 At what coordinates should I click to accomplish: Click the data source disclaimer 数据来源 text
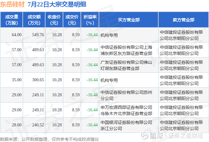click(49, 139)
